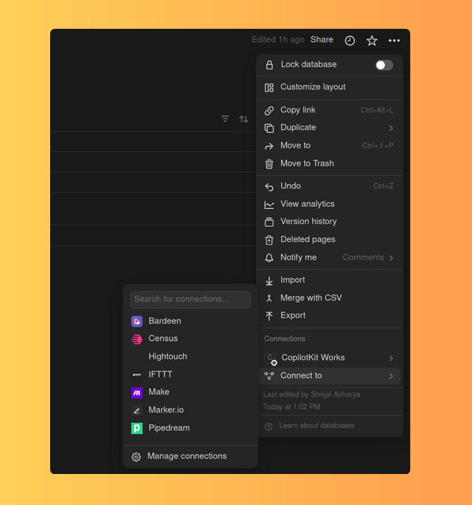
Task: Click the Connect to nodes icon
Action: tap(269, 376)
